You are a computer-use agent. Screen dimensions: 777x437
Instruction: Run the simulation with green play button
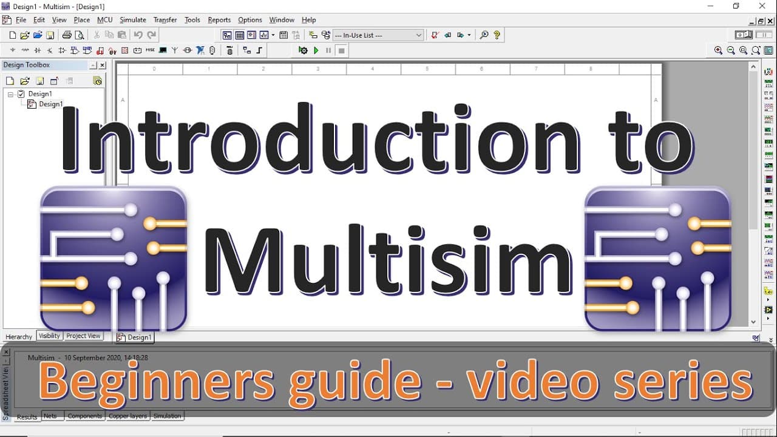316,50
